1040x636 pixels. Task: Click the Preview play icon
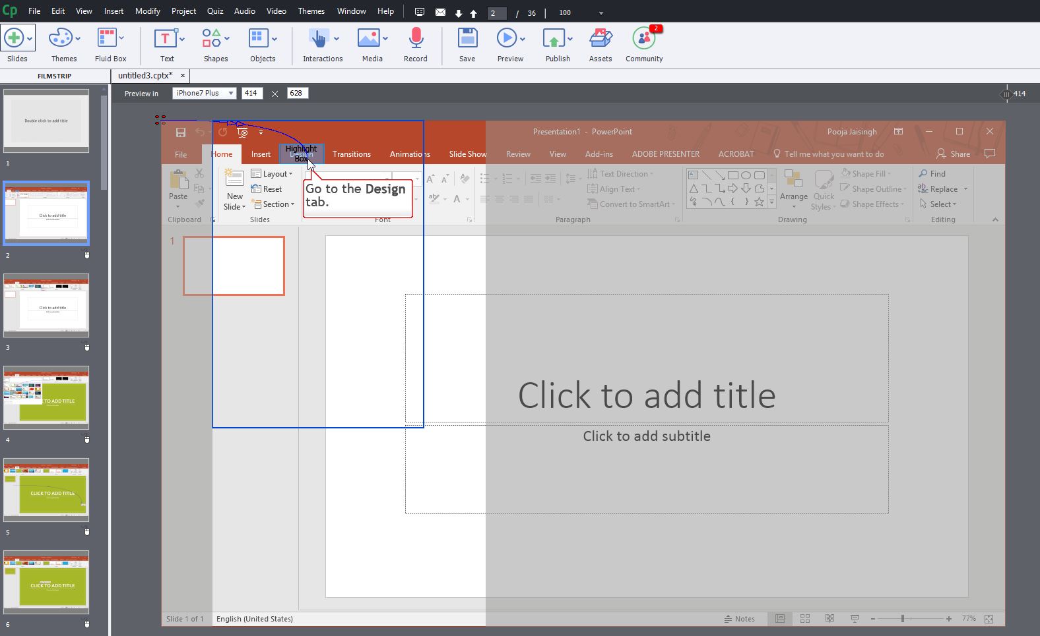(506, 38)
